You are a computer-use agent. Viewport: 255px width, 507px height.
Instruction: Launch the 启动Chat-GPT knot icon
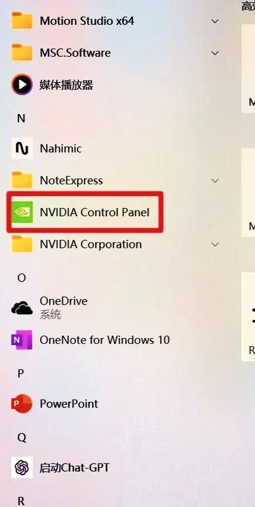(22, 467)
